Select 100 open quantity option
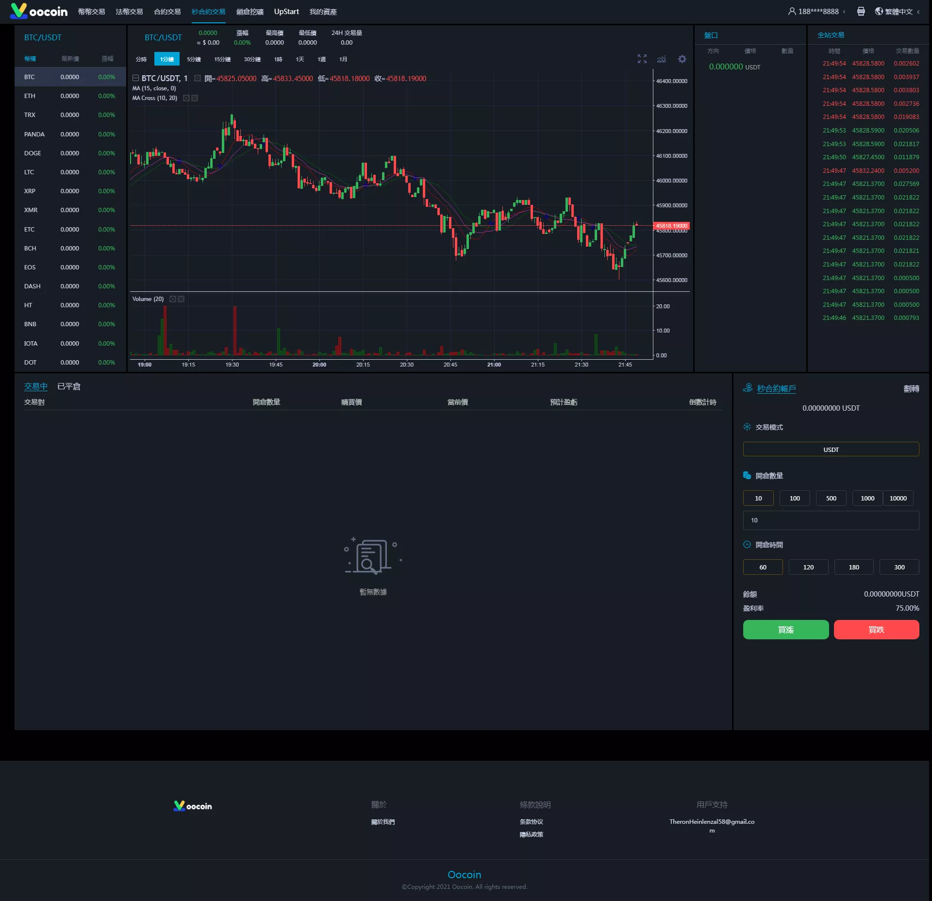Image resolution: width=932 pixels, height=901 pixels. (794, 498)
